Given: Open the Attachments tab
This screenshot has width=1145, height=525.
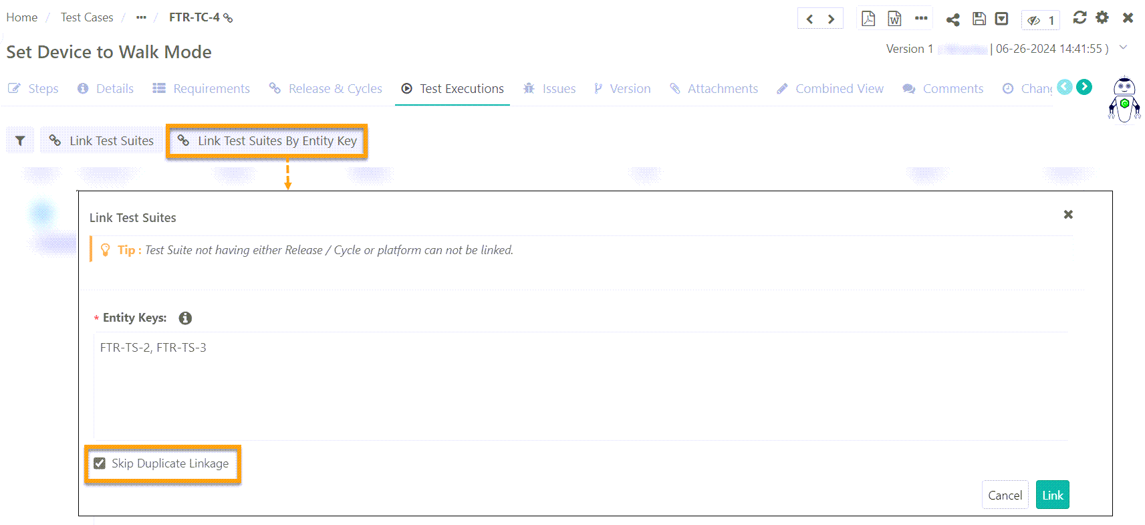Looking at the screenshot, I should pos(714,89).
